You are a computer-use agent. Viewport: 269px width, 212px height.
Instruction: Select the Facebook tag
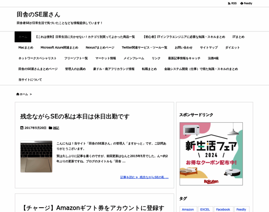[x=223, y=209]
